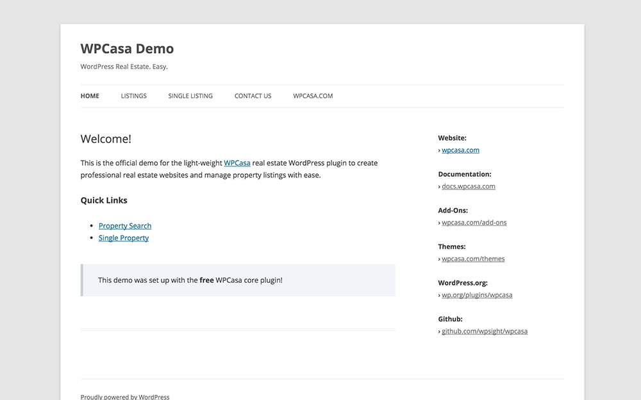
Task: Visit the wp.org/plugins/wpcasa link
Action: click(x=477, y=295)
